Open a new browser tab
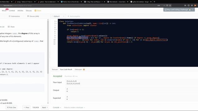198x111 pixels. tap(154, 2)
